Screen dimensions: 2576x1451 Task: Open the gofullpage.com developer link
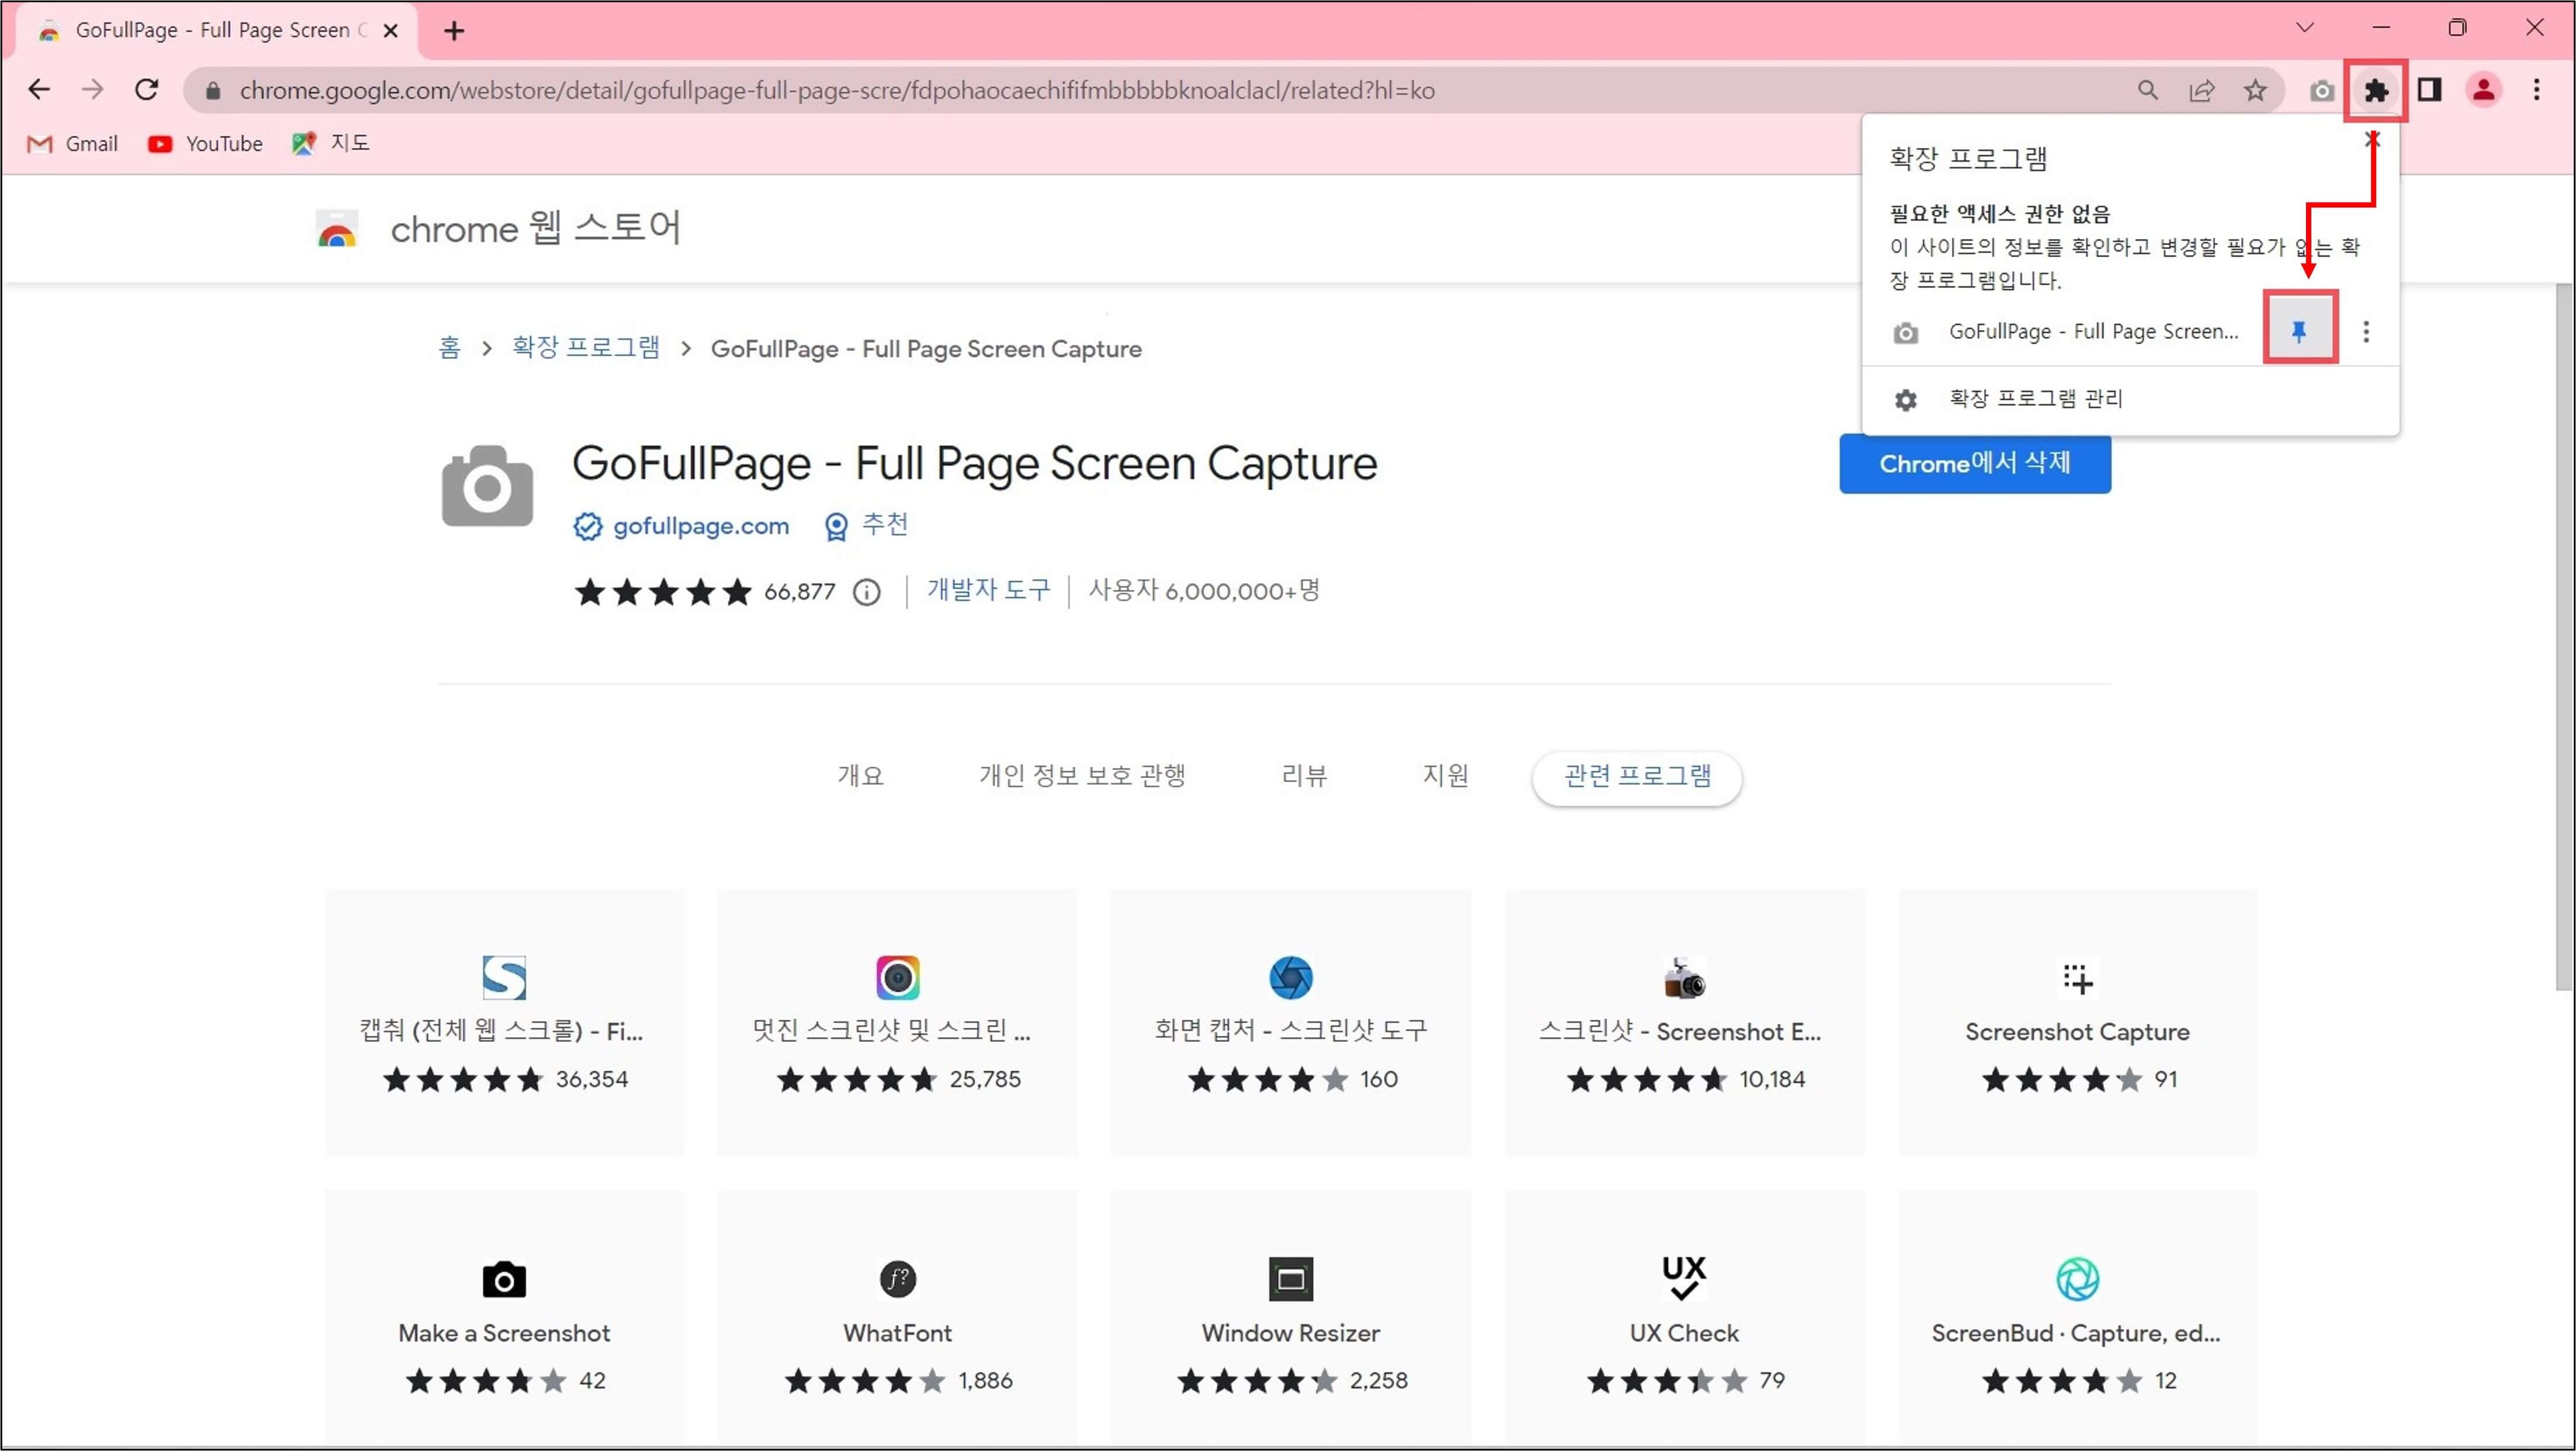point(700,526)
